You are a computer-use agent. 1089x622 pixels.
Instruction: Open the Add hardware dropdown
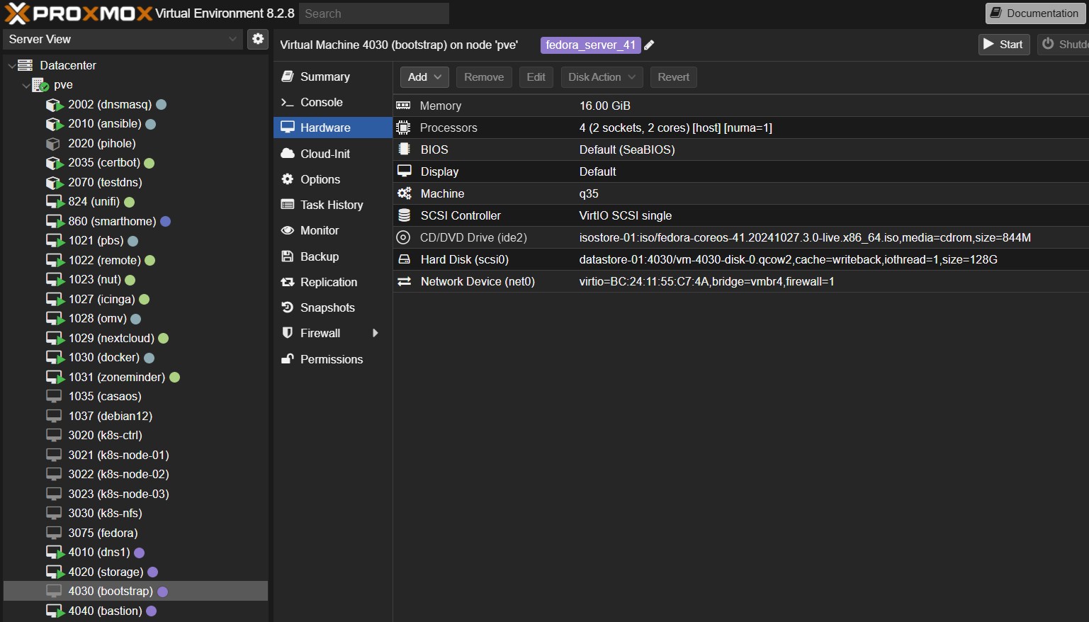point(424,77)
